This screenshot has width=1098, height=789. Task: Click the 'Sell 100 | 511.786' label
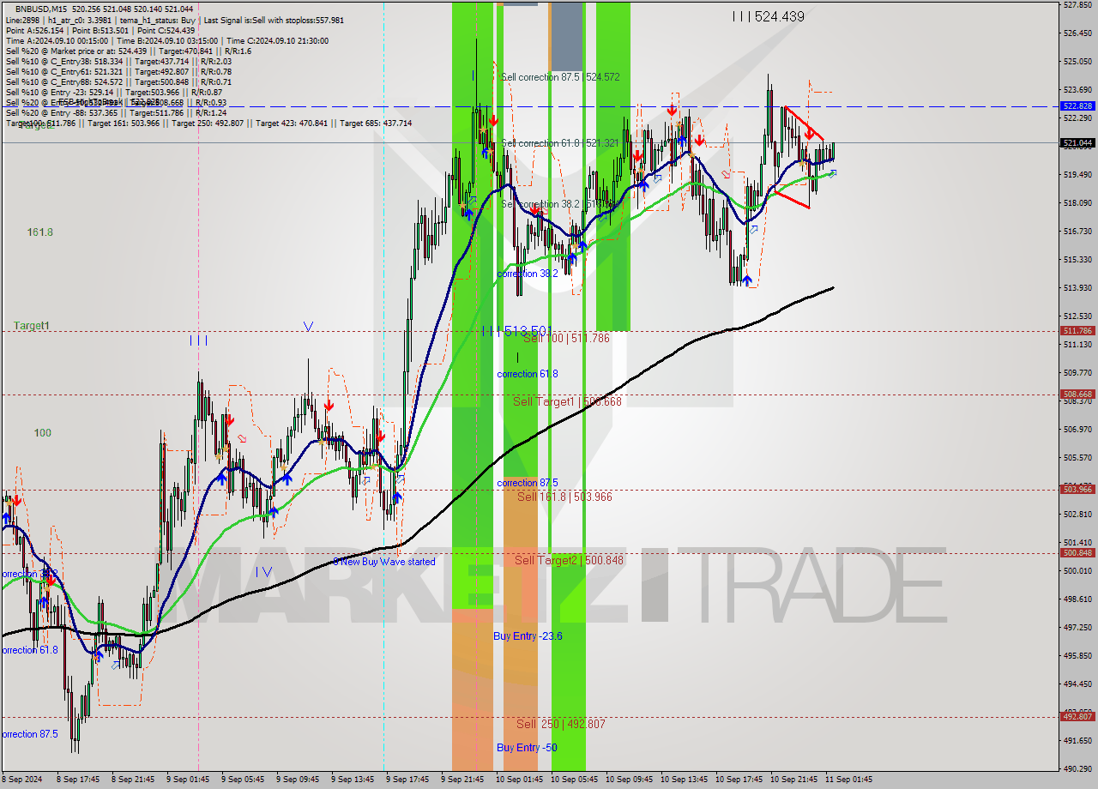click(566, 338)
